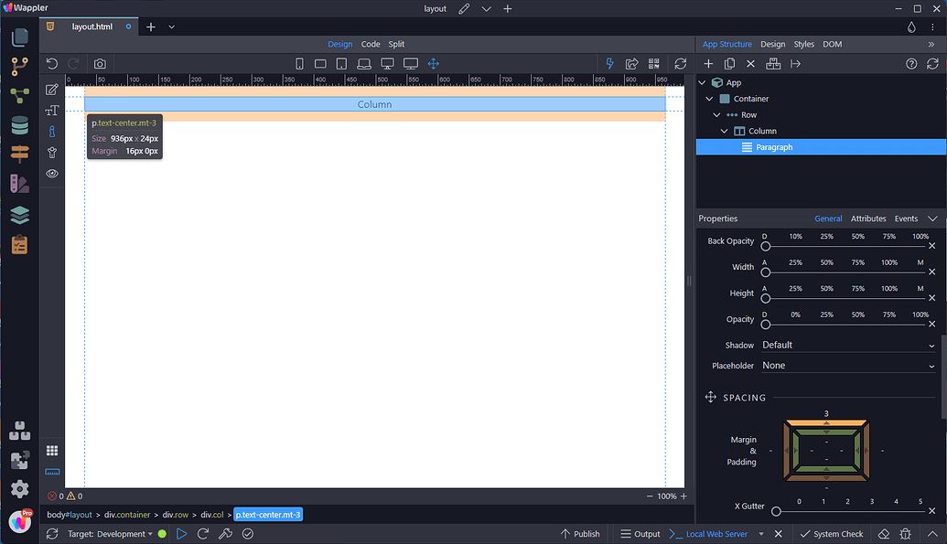Select the eye preview icon in the left sidebar
The image size is (947, 544).
[x=52, y=173]
